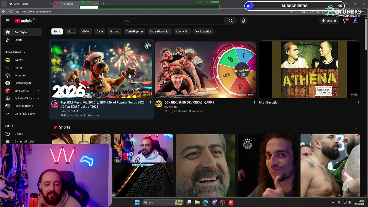Expand the Siz section arrow
368x207 pixels.
point(13,126)
